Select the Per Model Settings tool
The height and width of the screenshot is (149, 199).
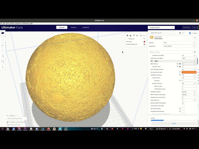click(x=3, y=61)
